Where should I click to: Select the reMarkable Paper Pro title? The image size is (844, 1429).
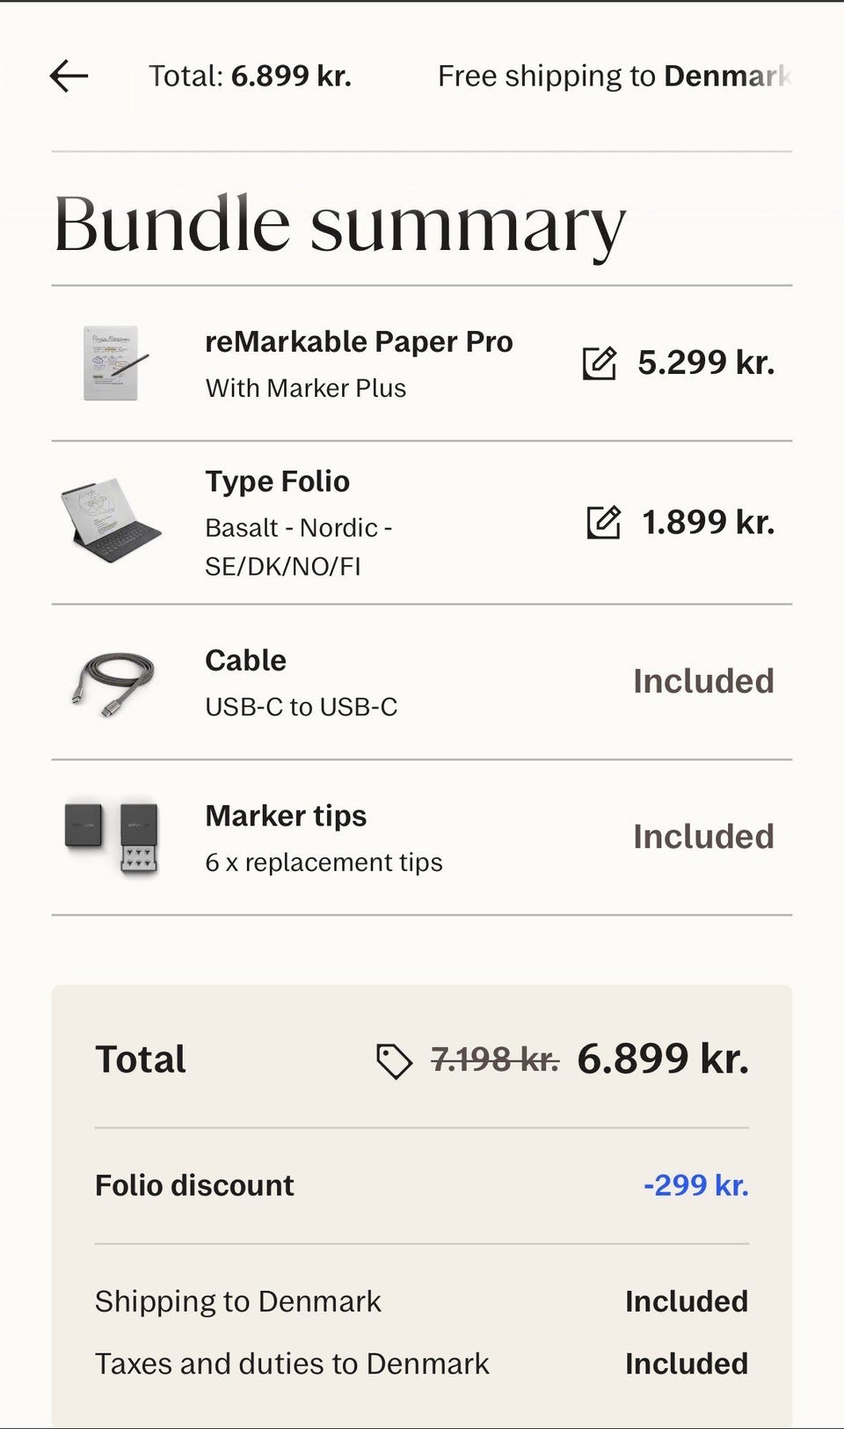(359, 341)
